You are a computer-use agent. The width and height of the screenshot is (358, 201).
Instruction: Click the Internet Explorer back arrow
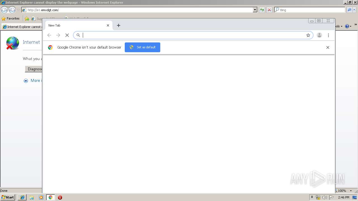pyautogui.click(x=4, y=10)
